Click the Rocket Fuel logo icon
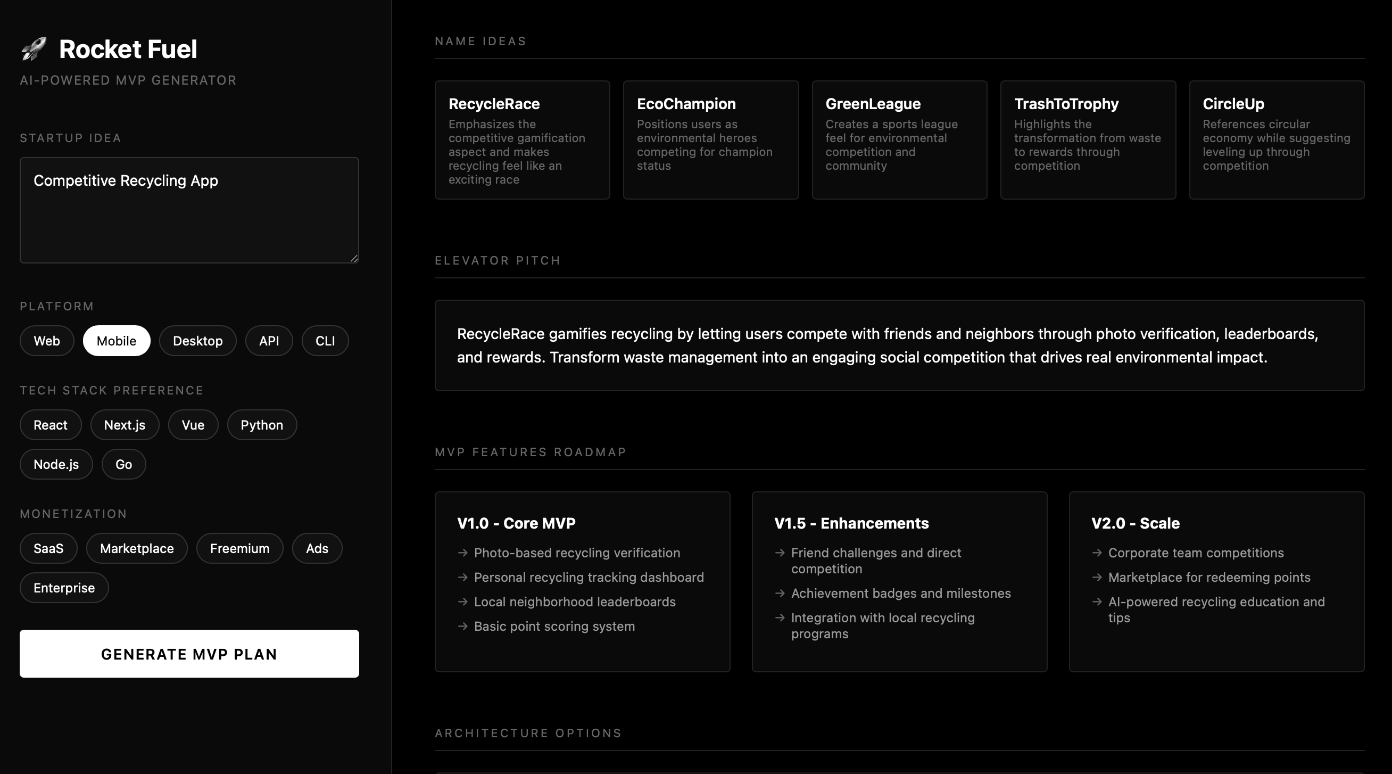The width and height of the screenshot is (1392, 774). 34,48
